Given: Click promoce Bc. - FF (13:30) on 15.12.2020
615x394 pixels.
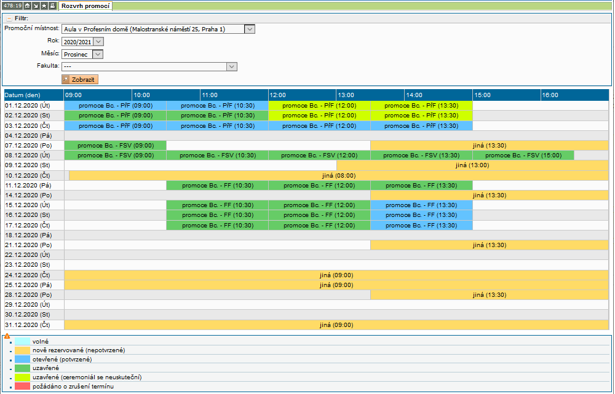Looking at the screenshot, I should (421, 205).
